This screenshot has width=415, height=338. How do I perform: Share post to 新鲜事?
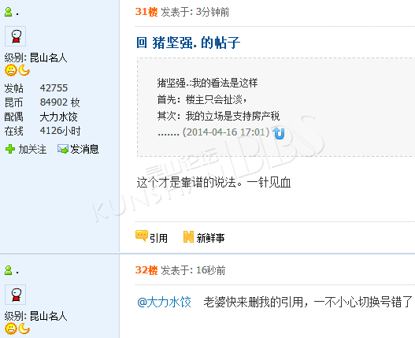point(210,238)
